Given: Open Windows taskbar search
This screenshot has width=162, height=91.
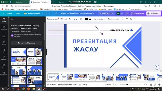Looking at the screenshot, I should click(x=8, y=89).
